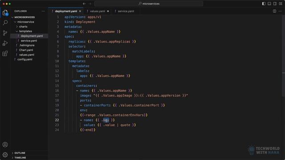Image resolution: width=285 pixels, height=160 pixels.
Task: Click the selected 'key' word on line 22
Action: pos(106,120)
